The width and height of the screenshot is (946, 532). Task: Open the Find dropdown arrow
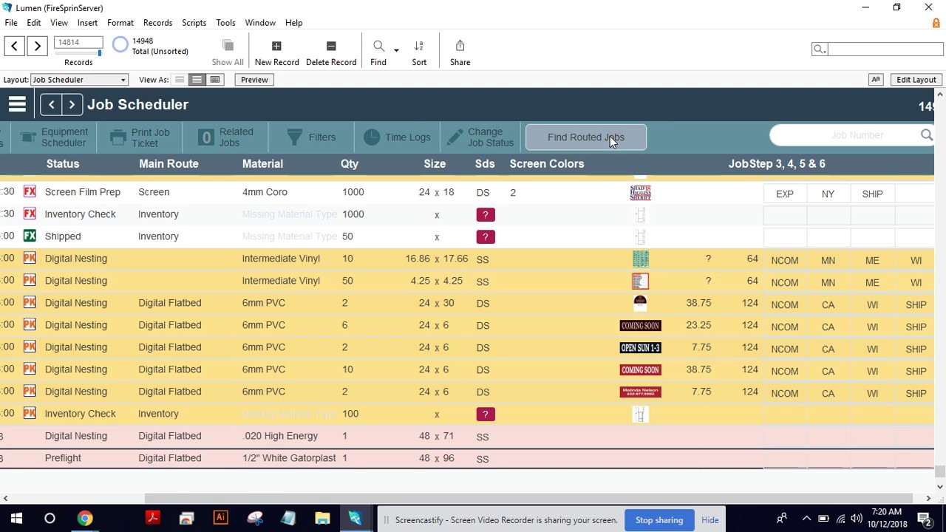396,50
